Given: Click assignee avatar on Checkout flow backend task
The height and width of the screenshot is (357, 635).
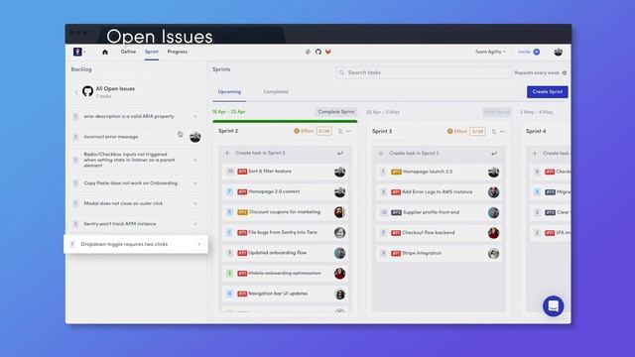Looking at the screenshot, I should coord(493,233).
